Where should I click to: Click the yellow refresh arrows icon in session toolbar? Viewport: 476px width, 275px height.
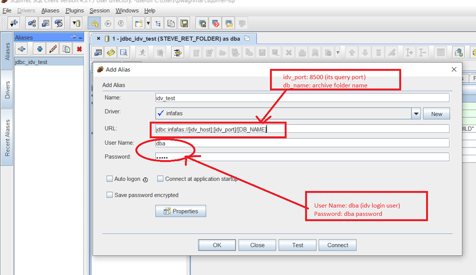pos(111,53)
